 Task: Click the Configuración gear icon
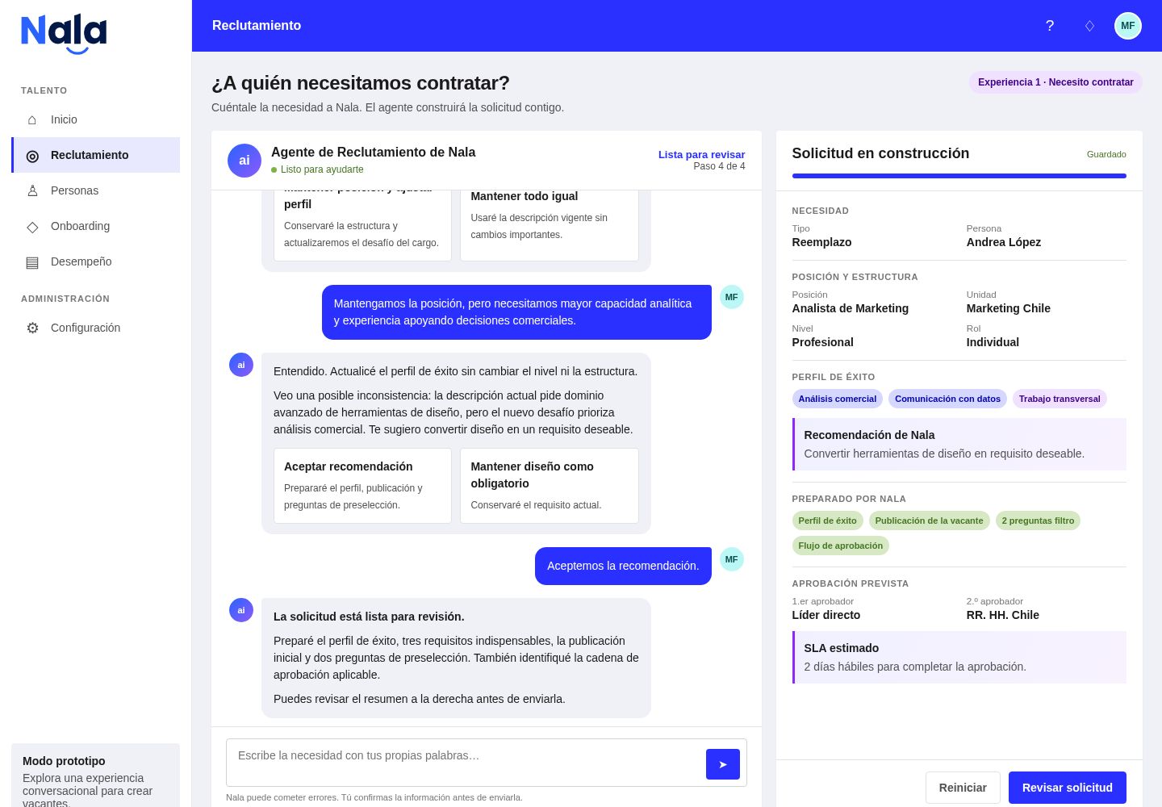point(32,328)
